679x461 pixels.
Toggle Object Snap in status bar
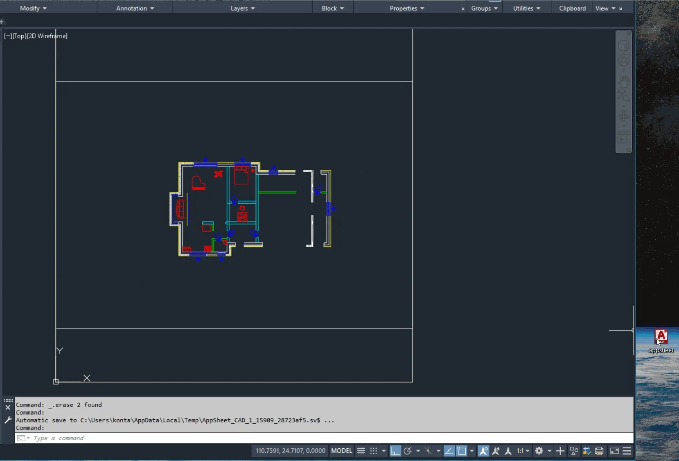[x=462, y=451]
